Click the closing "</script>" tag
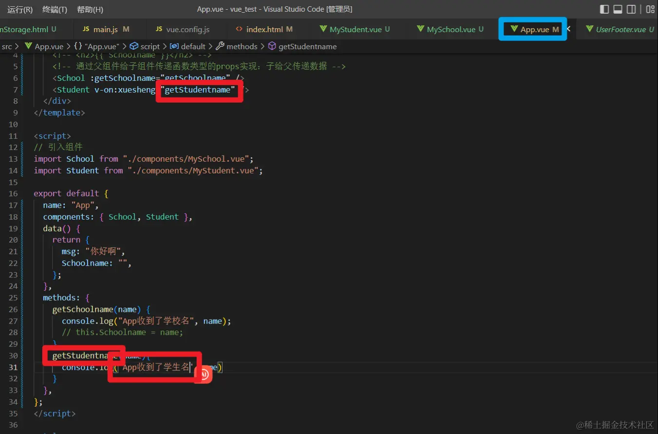Screen dimensions: 658x434 tap(55, 414)
